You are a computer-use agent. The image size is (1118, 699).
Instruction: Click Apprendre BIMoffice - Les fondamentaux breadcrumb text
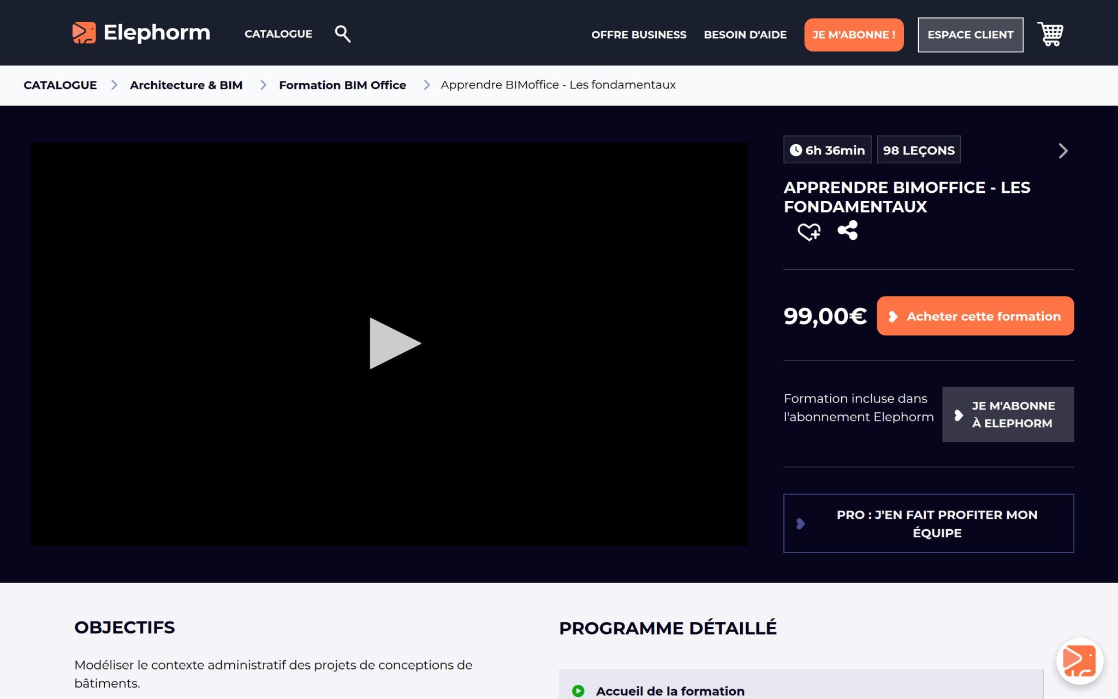coord(558,85)
